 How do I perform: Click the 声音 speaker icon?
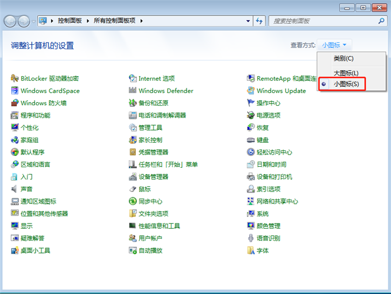(15, 189)
